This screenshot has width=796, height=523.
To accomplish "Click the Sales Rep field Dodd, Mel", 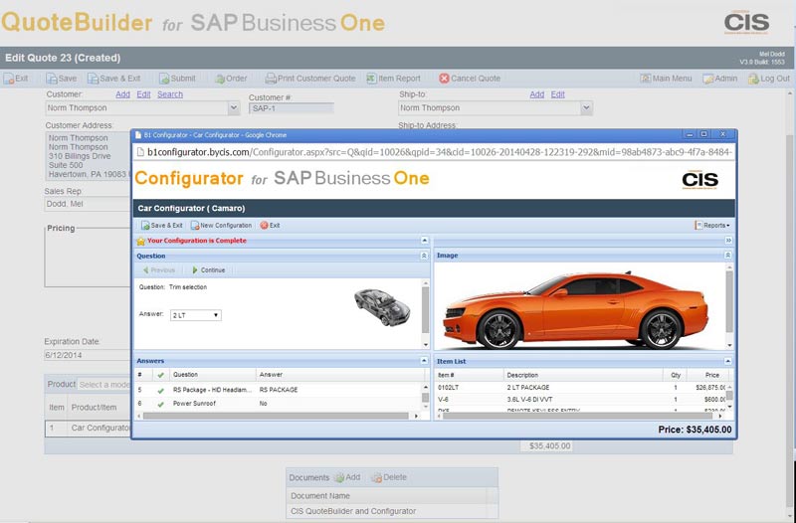I will click(x=88, y=204).
